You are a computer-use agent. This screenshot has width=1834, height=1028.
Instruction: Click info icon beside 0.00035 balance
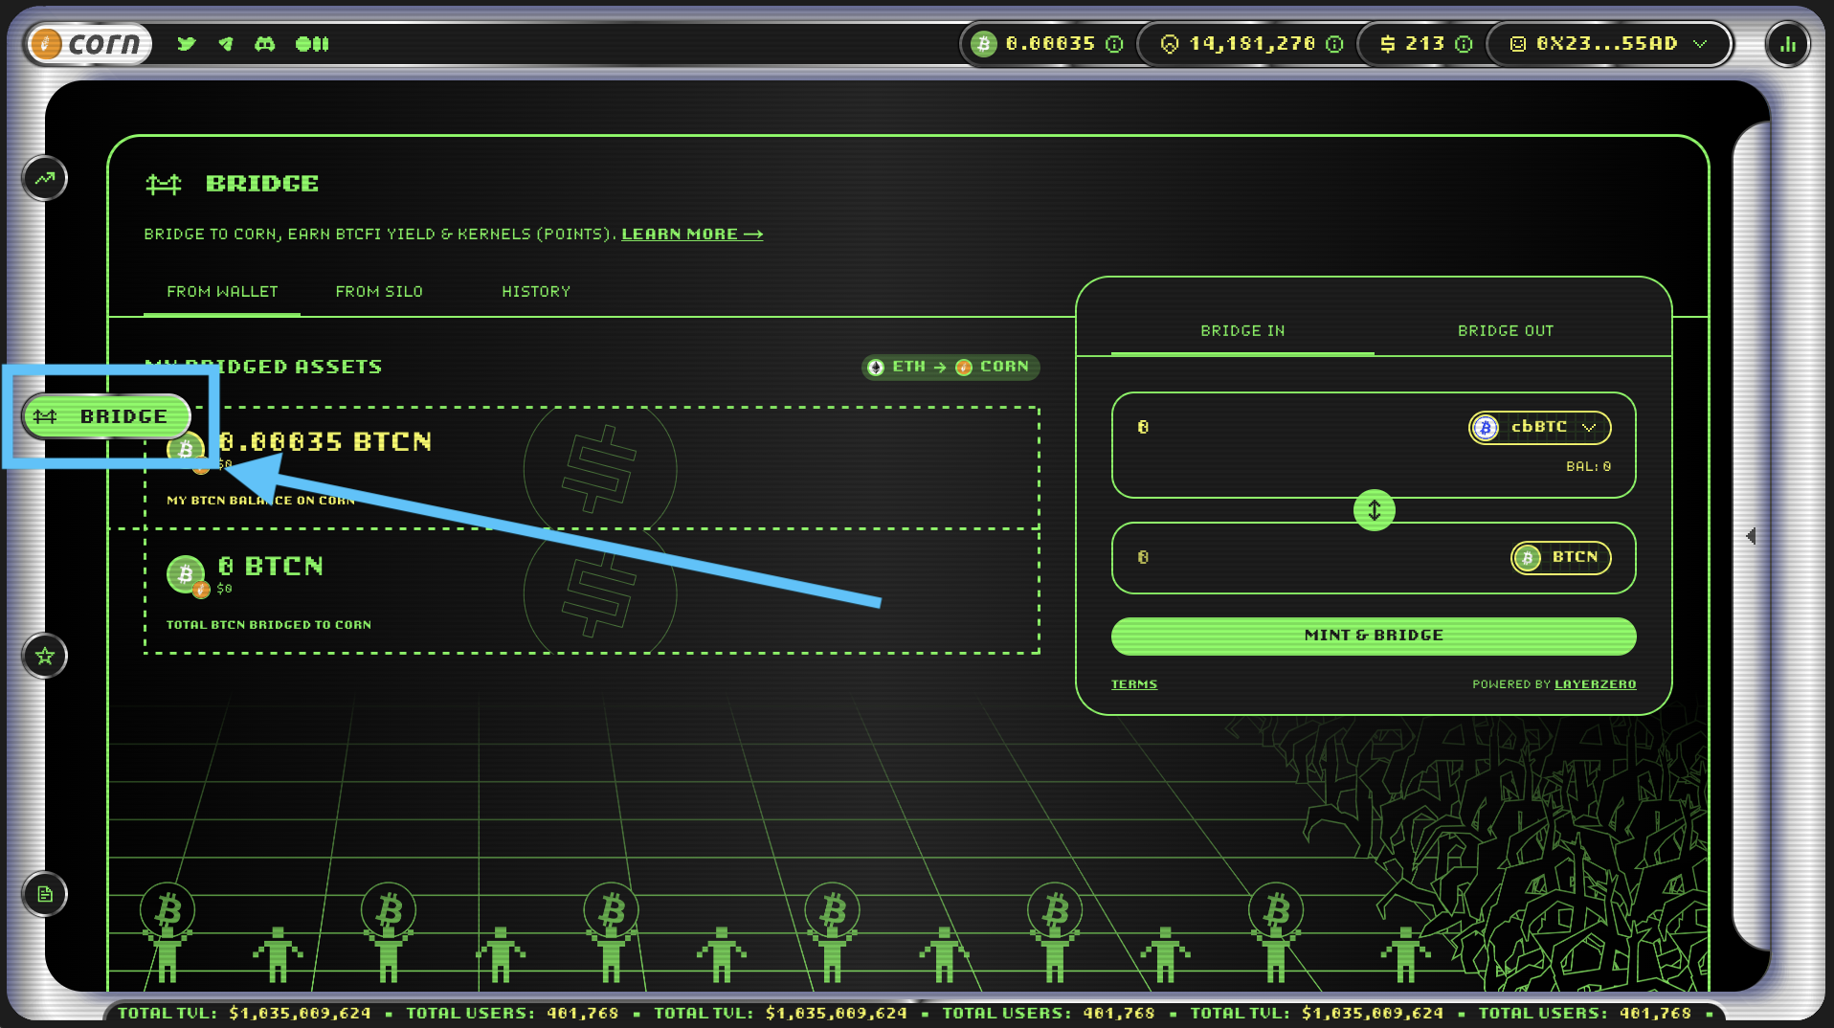click(x=1114, y=44)
